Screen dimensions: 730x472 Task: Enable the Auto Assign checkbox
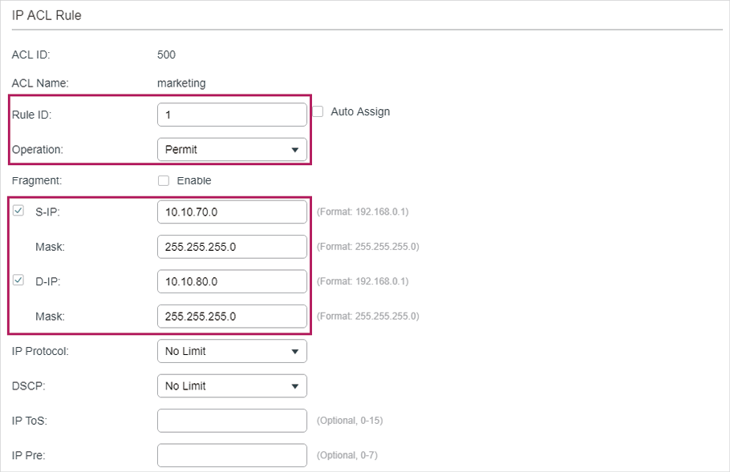318,112
